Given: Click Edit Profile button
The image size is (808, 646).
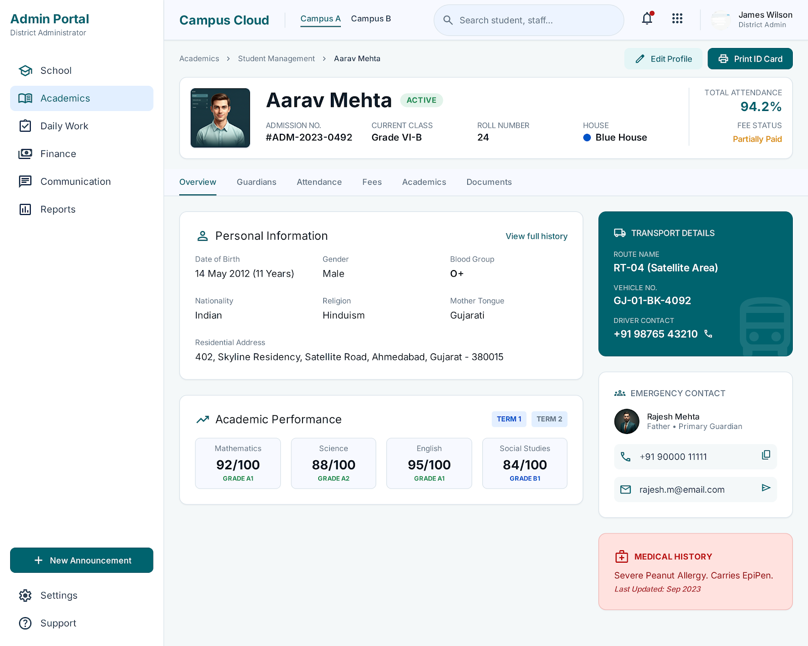Looking at the screenshot, I should click(x=663, y=59).
